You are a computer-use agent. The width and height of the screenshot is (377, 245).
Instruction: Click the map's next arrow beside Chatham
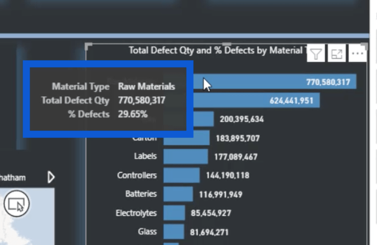51,177
